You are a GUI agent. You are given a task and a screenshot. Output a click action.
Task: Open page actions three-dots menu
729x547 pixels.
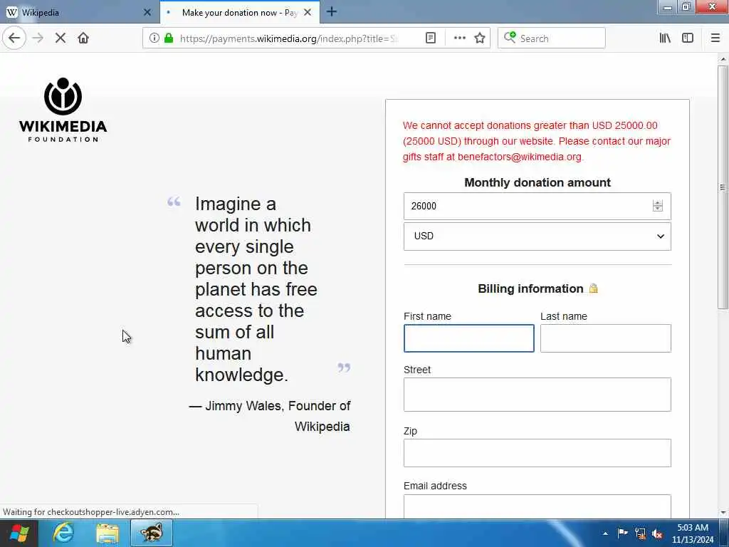459,38
